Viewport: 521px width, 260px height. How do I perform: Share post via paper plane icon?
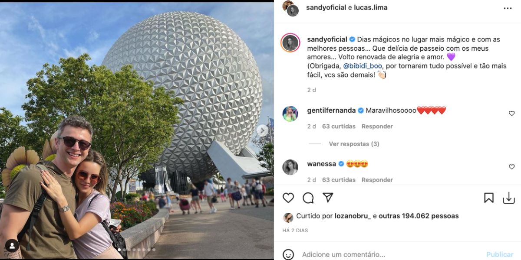pyautogui.click(x=328, y=198)
